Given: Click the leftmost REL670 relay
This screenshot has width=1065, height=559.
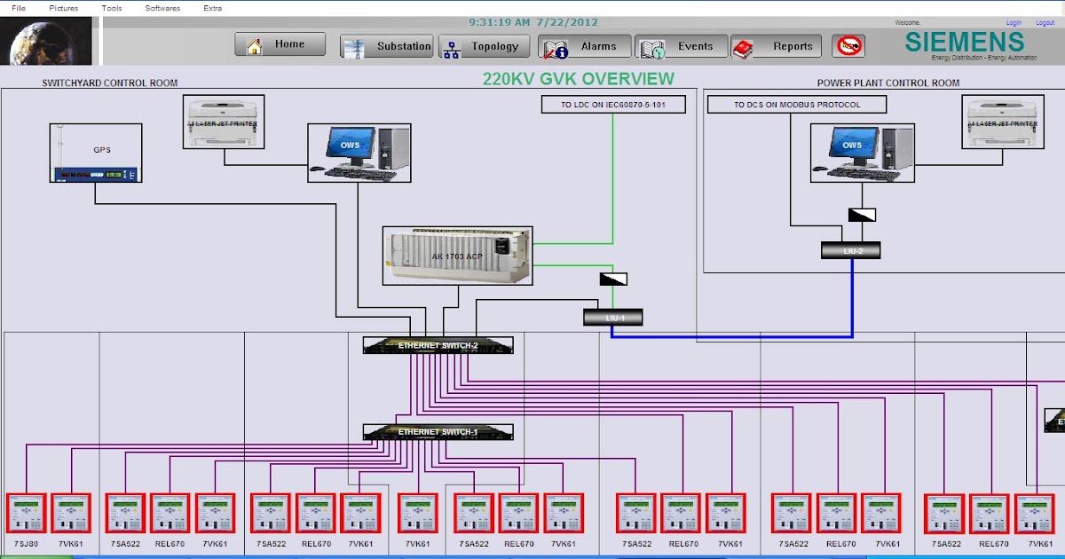Looking at the screenshot, I should [170, 513].
